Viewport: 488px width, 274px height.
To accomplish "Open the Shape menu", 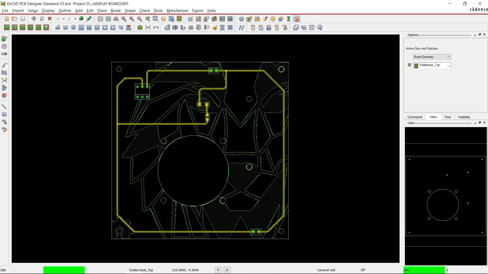I will pyautogui.click(x=130, y=11).
